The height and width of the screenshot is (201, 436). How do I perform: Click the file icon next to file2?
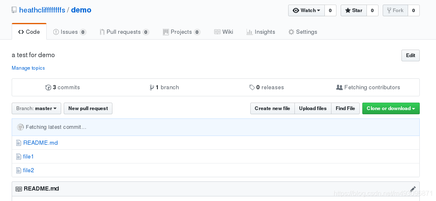coord(18,171)
